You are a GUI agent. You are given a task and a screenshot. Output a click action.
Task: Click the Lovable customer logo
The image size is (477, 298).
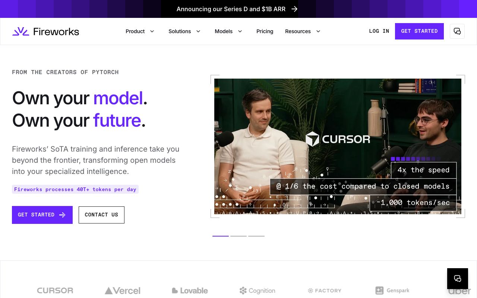click(x=190, y=291)
